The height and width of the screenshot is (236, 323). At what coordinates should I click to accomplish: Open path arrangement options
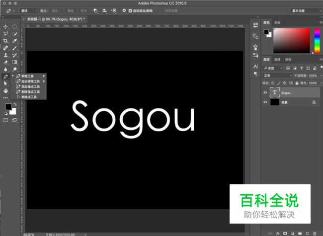click(114, 11)
